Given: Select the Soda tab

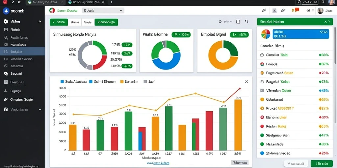Looking at the screenshot, I should click(88, 22).
